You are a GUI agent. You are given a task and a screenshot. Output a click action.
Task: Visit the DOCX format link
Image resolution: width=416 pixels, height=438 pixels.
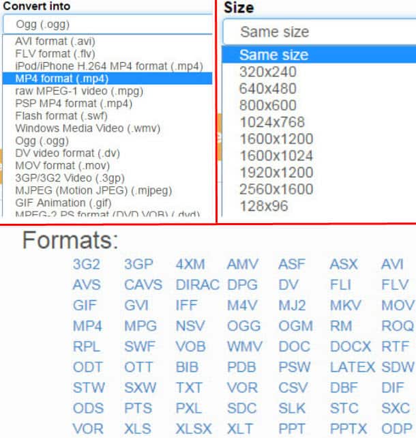351,347
